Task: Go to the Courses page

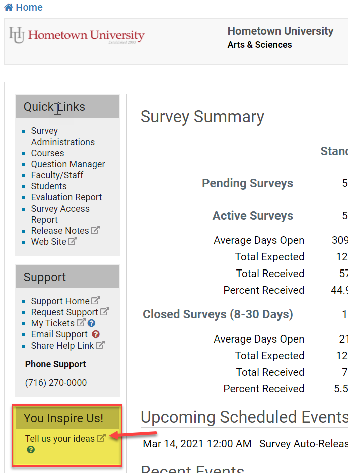Action: click(47, 153)
